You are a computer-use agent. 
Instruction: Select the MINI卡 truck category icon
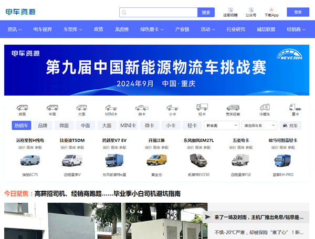tap(111, 108)
